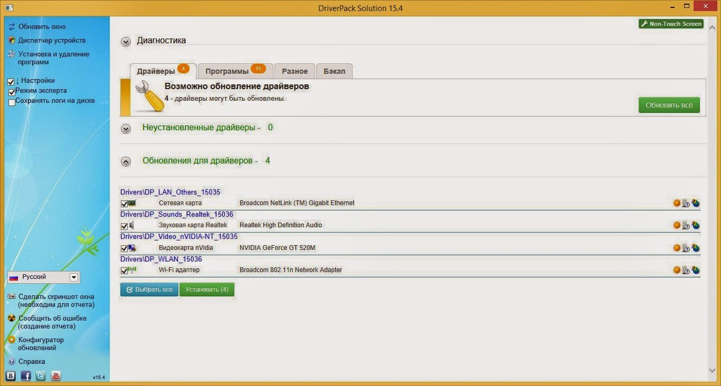Expand the Неустановленные драйверы section chevron

coord(126,129)
